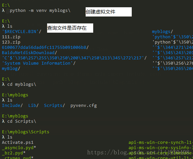Click the folder name starting with 'C'$'\350\257
Image resolution: width=193 pixels, height=159 pixels.
[x=74, y=58]
